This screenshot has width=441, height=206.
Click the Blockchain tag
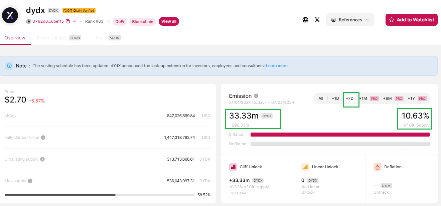coord(143,21)
